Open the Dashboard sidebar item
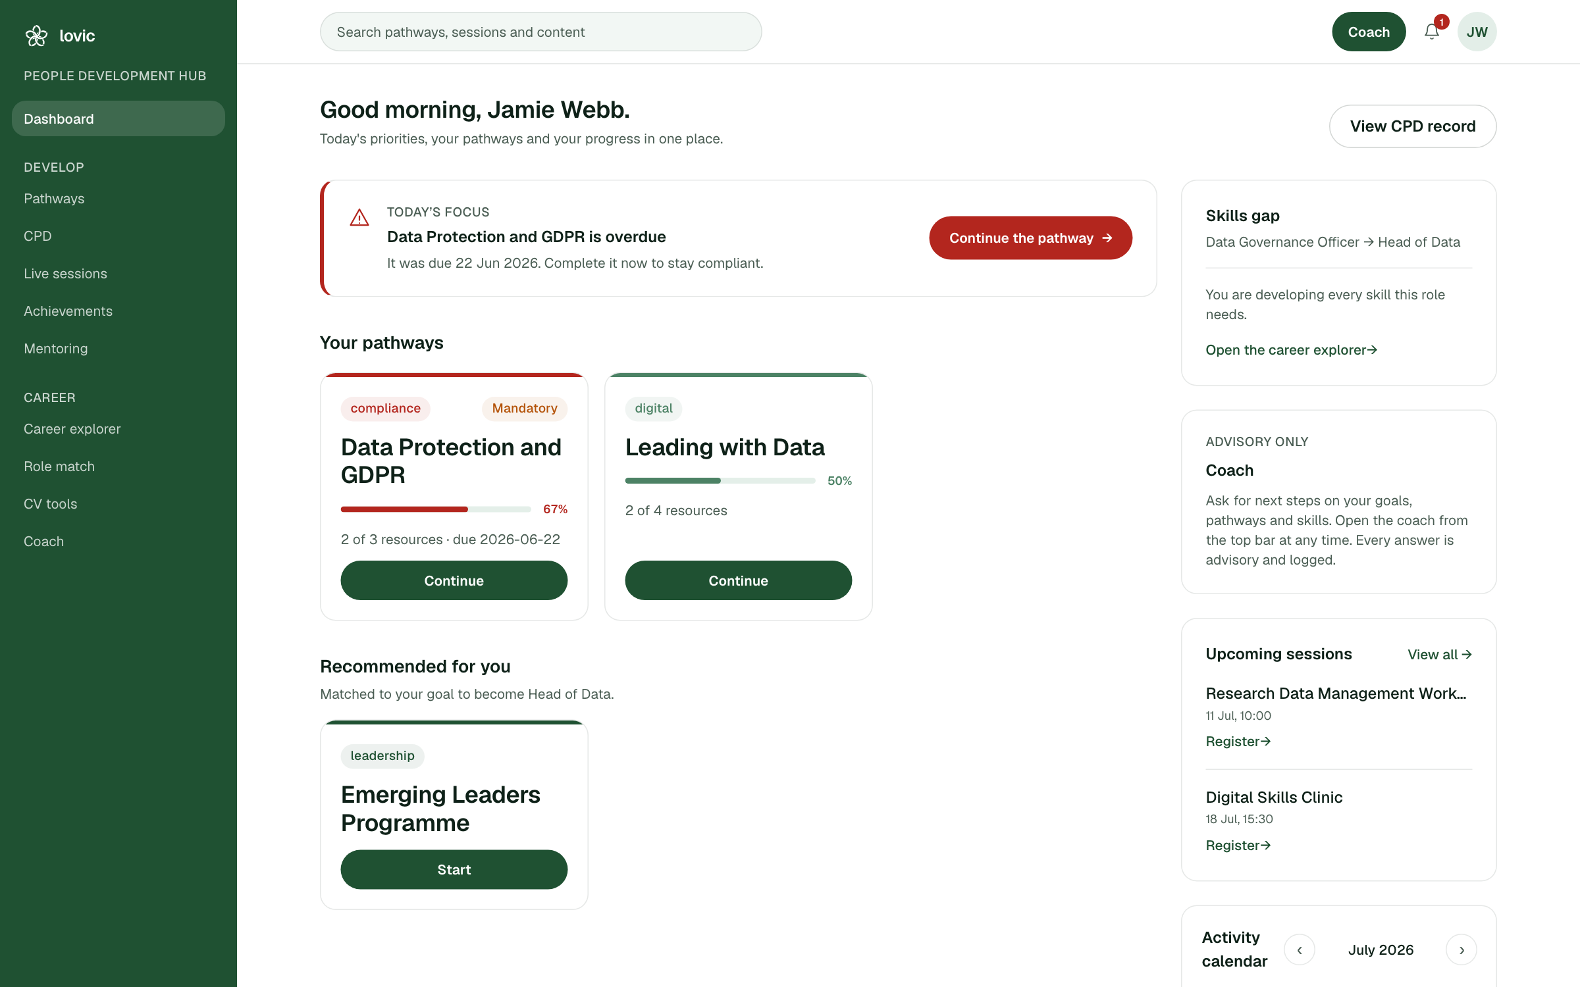The width and height of the screenshot is (1580, 987). tap(118, 118)
